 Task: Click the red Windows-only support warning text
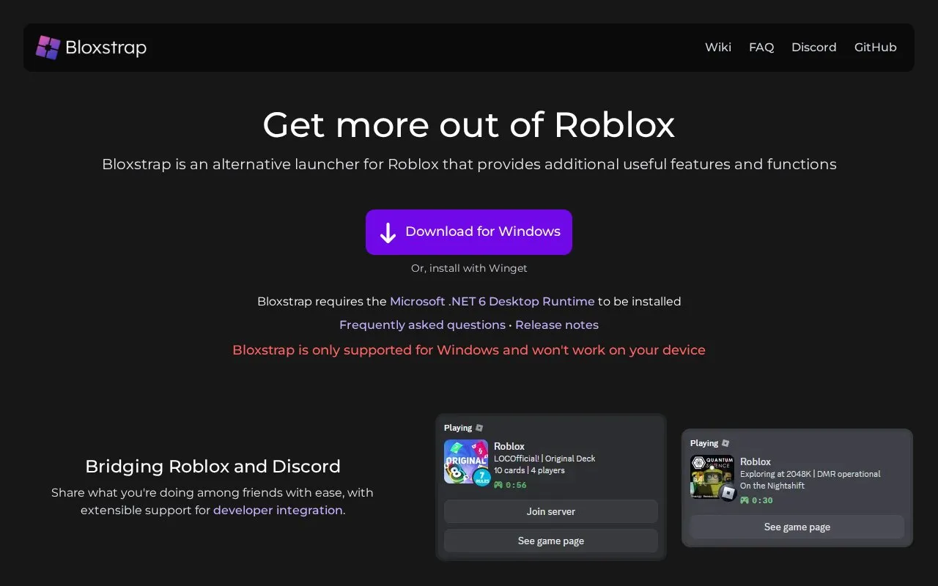[x=469, y=350]
